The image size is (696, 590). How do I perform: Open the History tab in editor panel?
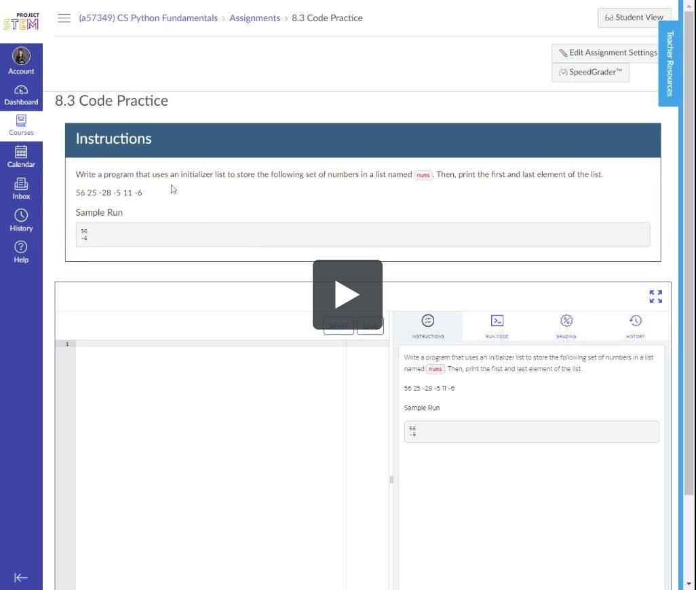(635, 326)
